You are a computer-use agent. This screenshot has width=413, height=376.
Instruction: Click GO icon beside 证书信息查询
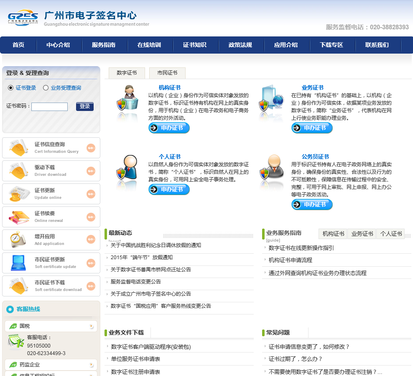click(x=91, y=148)
